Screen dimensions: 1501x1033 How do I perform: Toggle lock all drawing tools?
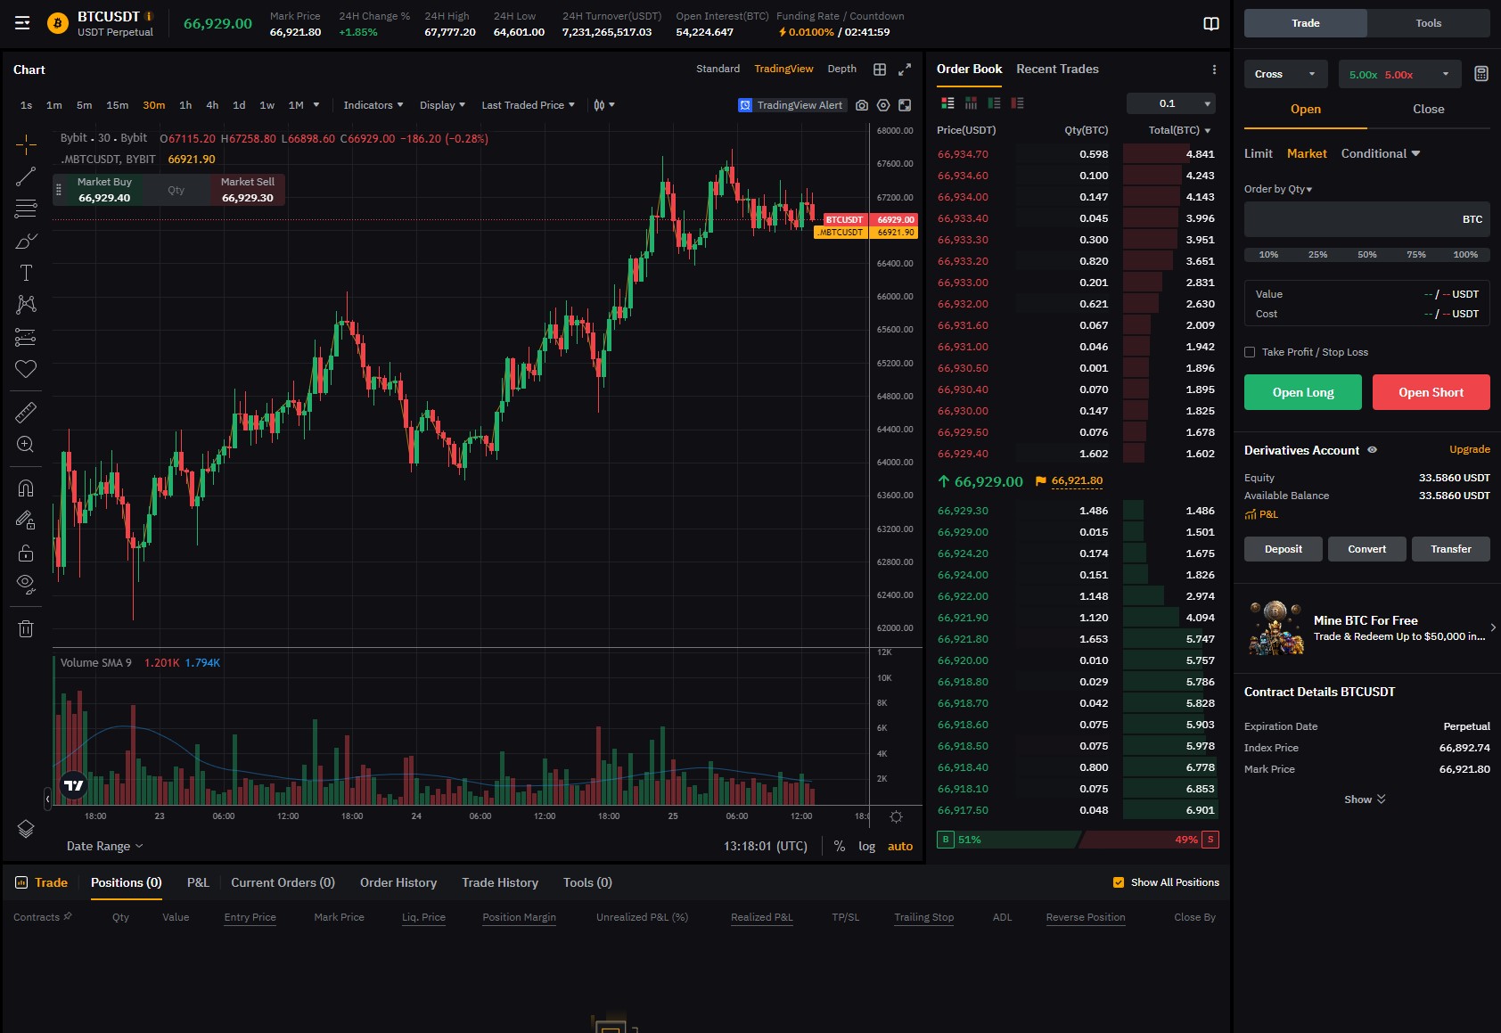pos(26,553)
